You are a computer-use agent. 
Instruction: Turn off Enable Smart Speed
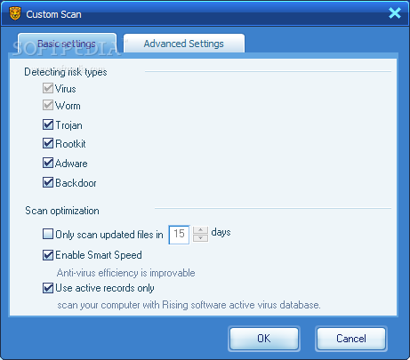coord(48,255)
